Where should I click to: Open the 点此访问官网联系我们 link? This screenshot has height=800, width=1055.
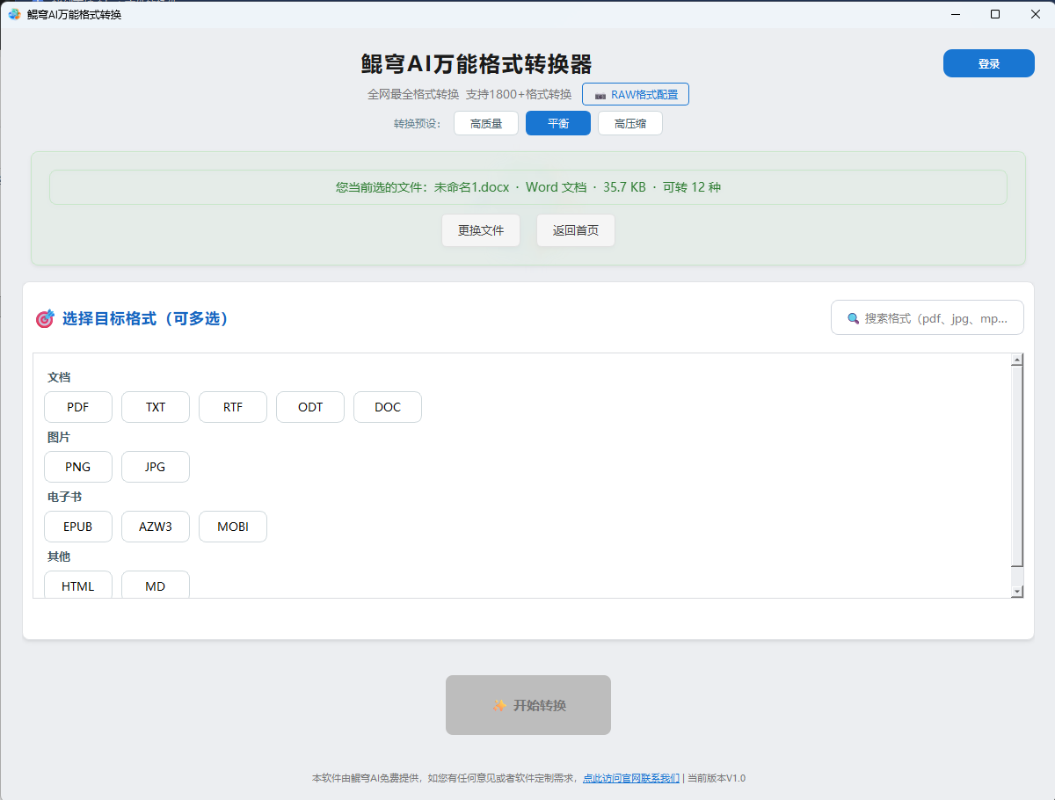pyautogui.click(x=631, y=778)
